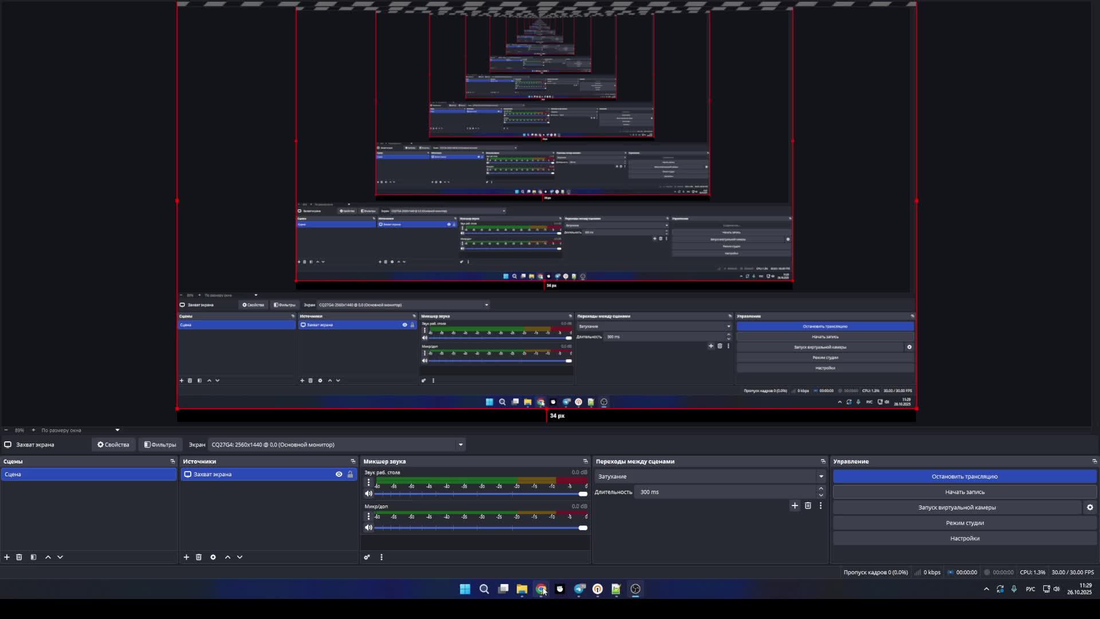The width and height of the screenshot is (1100, 619).
Task: Click the OBS Studio taskbar icon
Action: tap(635, 589)
